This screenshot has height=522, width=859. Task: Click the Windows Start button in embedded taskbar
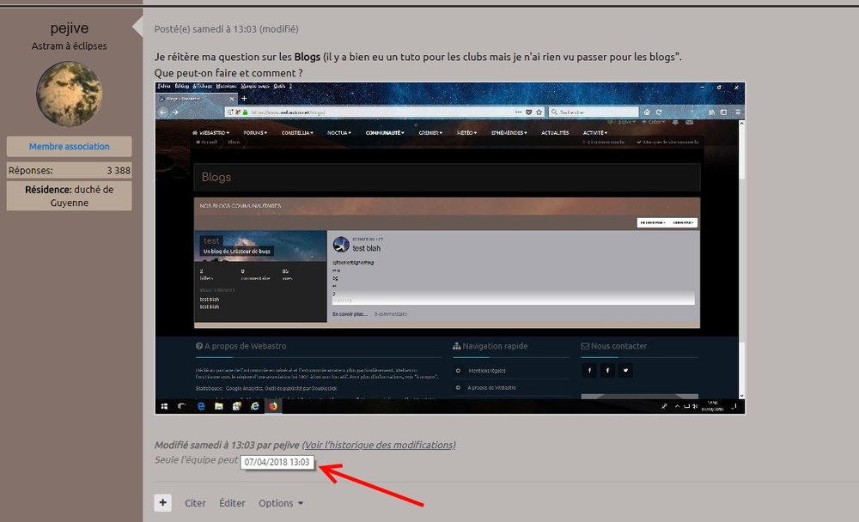164,406
